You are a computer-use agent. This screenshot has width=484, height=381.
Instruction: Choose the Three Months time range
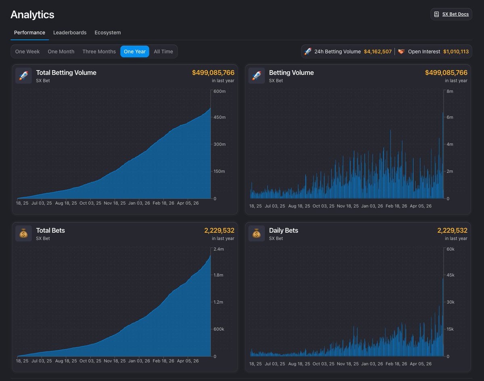[99, 52]
